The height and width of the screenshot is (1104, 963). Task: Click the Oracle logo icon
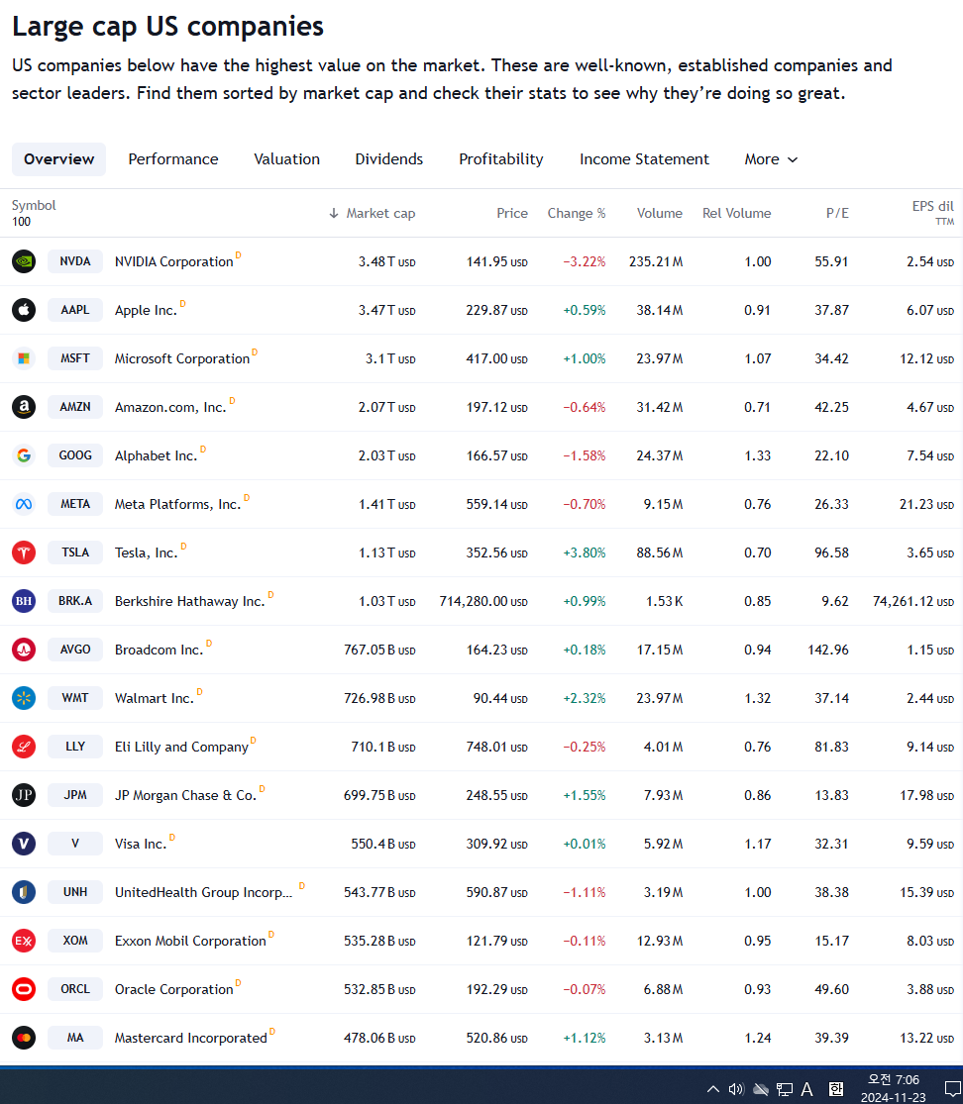[x=24, y=989]
